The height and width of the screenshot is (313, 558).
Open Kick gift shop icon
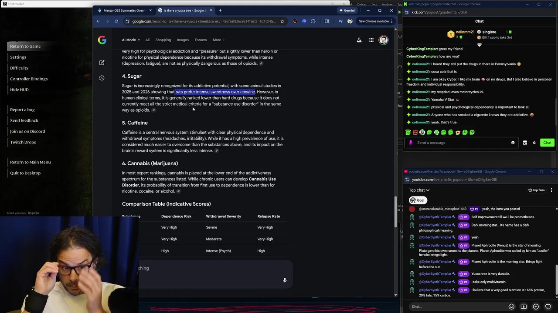[x=525, y=143]
